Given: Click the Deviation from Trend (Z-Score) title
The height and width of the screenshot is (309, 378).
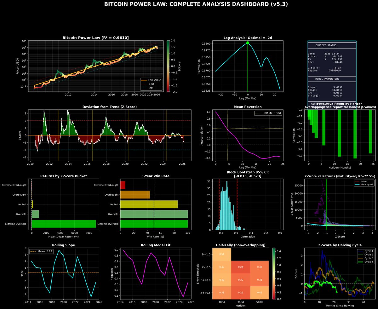Looking at the screenshot, I should [109, 107].
